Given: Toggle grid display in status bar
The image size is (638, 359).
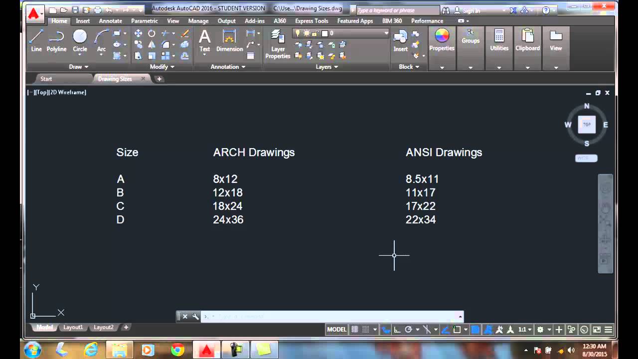Looking at the screenshot, I should click(x=354, y=330).
